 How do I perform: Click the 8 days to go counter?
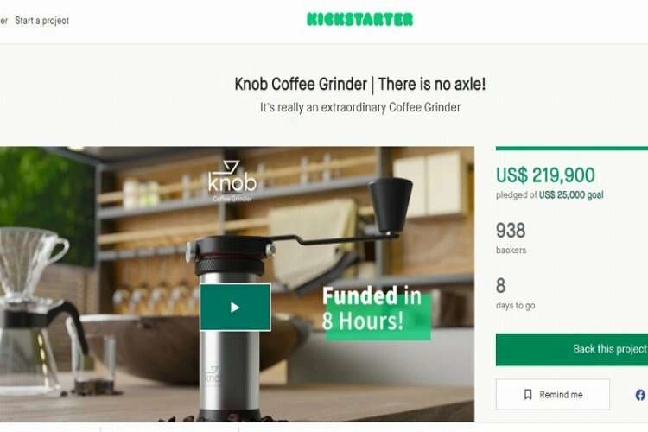point(515,294)
